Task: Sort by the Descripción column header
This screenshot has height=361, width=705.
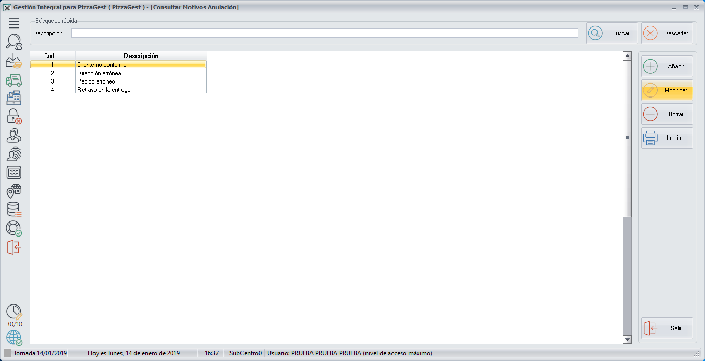Action: coord(141,56)
